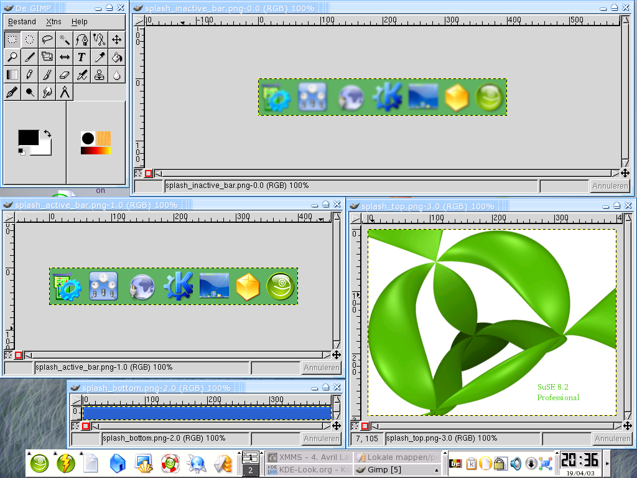
Task: Select the Transform tool
Action: 47,57
